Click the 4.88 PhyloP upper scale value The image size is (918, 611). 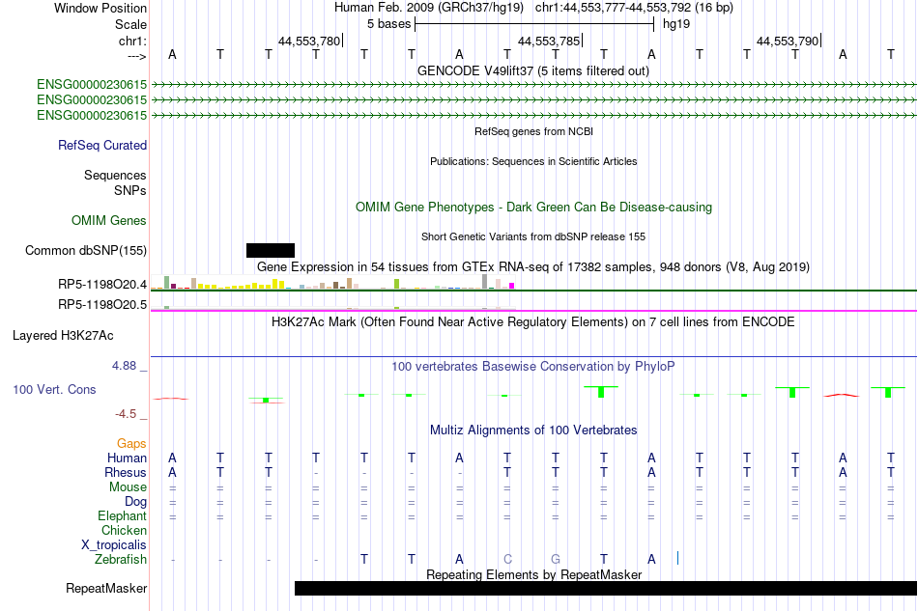pyautogui.click(x=124, y=366)
